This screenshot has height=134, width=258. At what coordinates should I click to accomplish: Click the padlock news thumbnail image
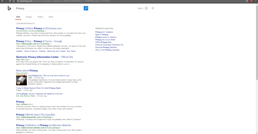click(x=21, y=80)
